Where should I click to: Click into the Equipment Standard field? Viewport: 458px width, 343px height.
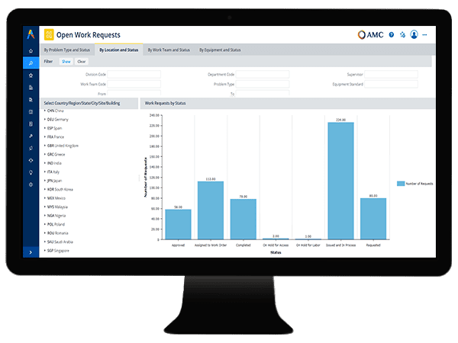tap(391, 84)
